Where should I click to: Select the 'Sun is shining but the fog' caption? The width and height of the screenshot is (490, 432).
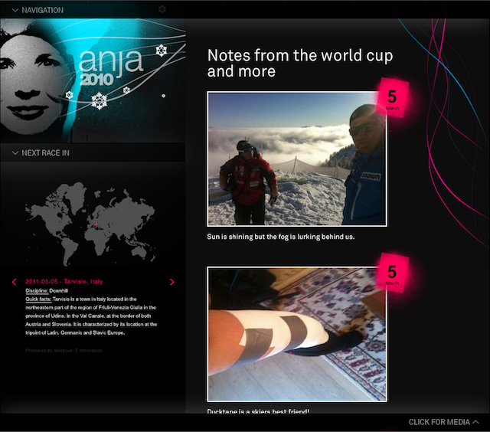281,237
